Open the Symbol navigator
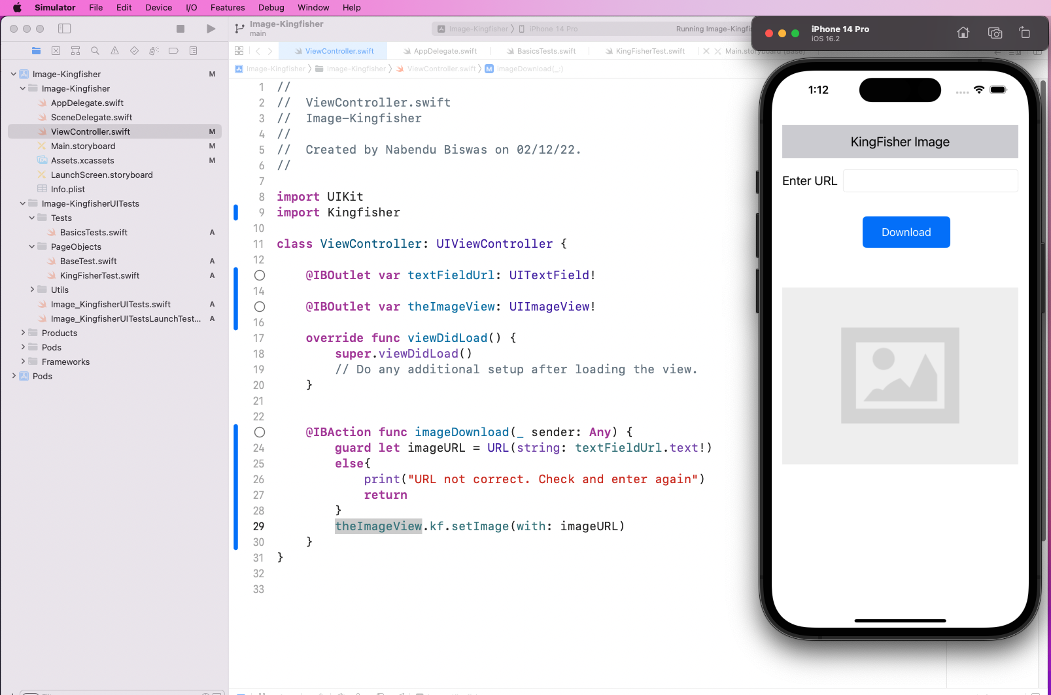 point(75,50)
